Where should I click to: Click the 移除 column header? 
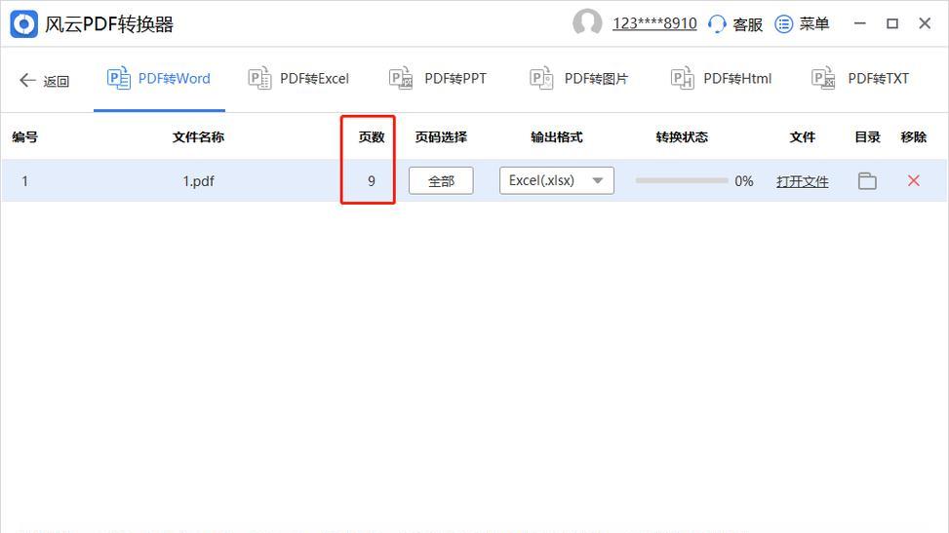tap(914, 137)
